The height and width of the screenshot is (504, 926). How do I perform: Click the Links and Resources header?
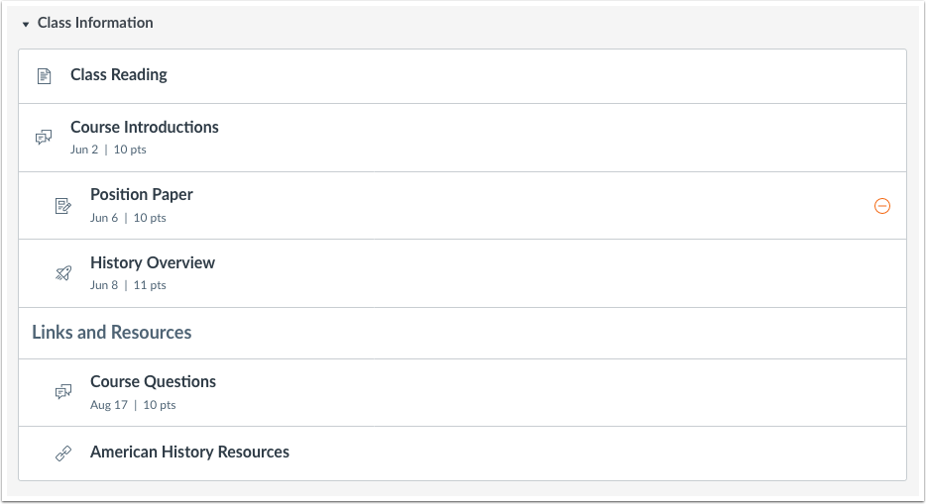(x=112, y=333)
